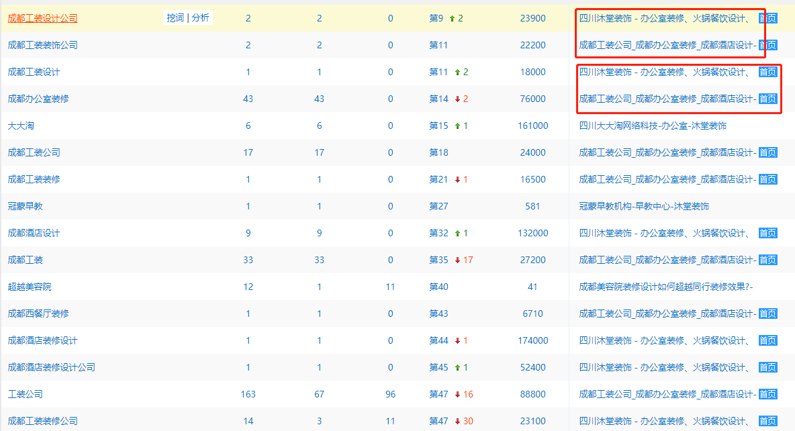Open the 工装公司 keyword link
The width and height of the screenshot is (795, 431).
[26, 395]
